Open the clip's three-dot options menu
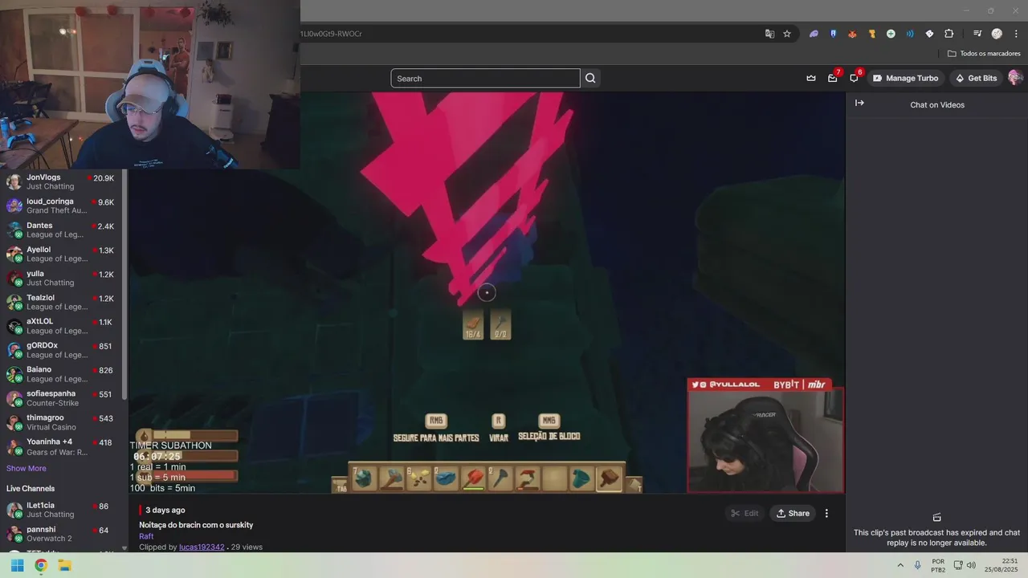This screenshot has height=578, width=1028. click(826, 513)
